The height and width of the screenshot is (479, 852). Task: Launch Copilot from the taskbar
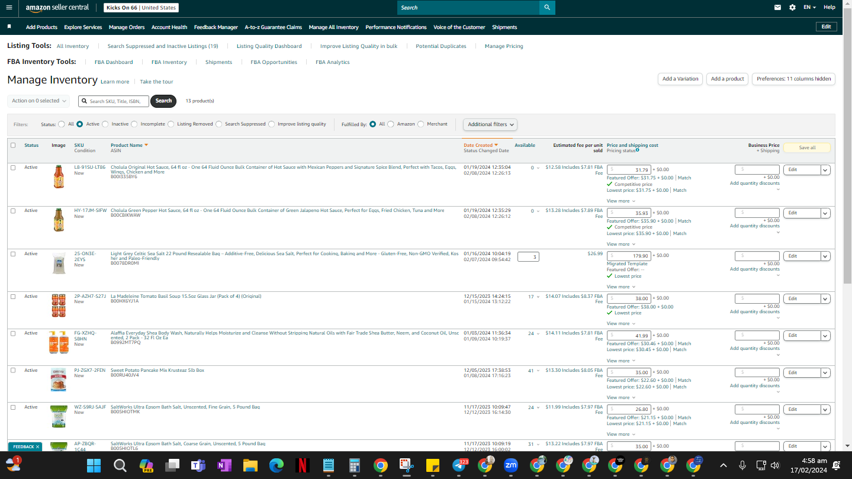(146, 465)
